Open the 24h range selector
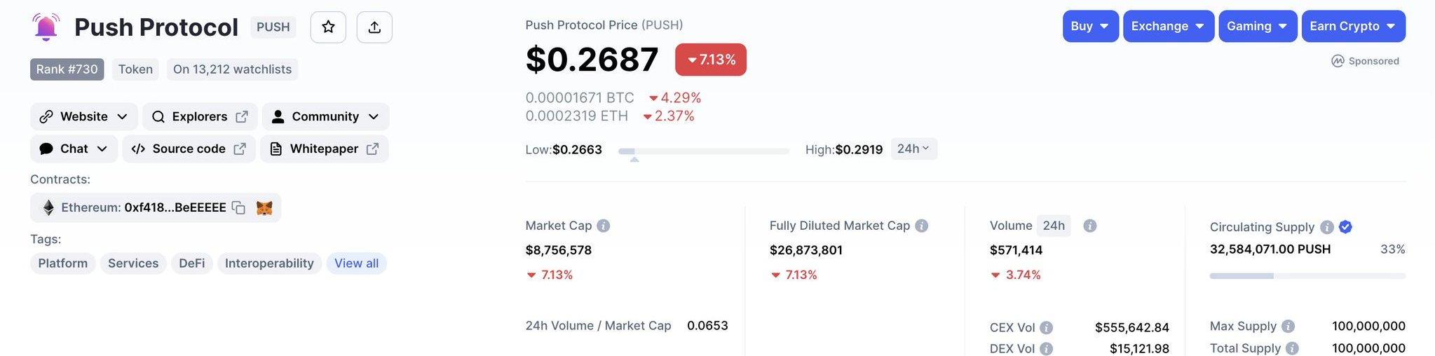1435x356 pixels. click(x=913, y=149)
